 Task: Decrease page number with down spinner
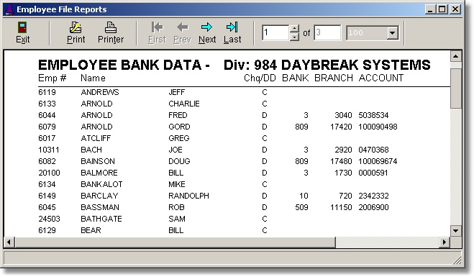294,37
